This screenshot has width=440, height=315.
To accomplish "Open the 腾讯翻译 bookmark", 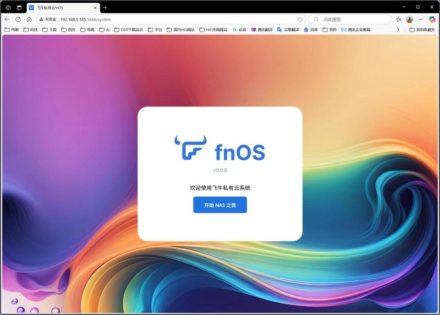I will coord(262,29).
